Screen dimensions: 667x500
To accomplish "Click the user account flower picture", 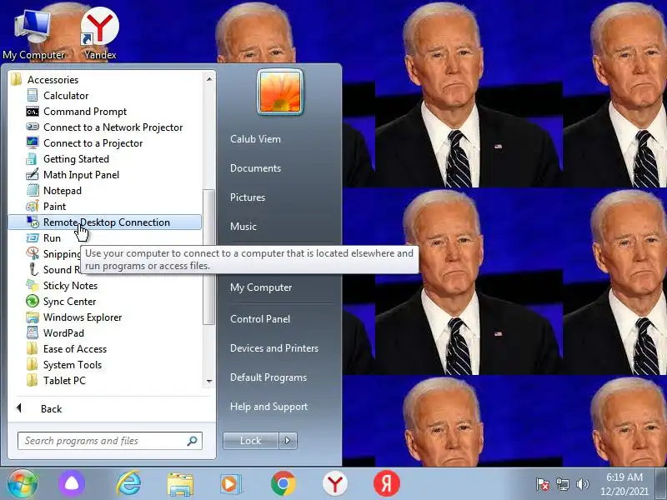I will (280, 92).
